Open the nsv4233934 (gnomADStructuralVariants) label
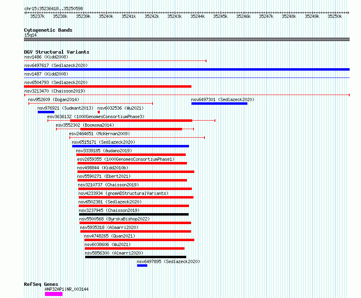This screenshot has height=298, width=361. 123,193
